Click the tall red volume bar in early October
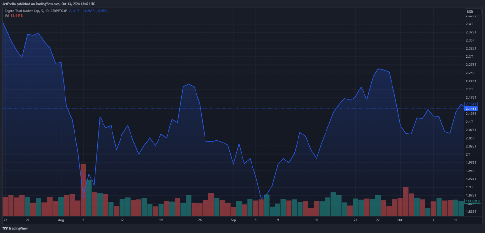This screenshot has width=485, height=233. [x=406, y=202]
